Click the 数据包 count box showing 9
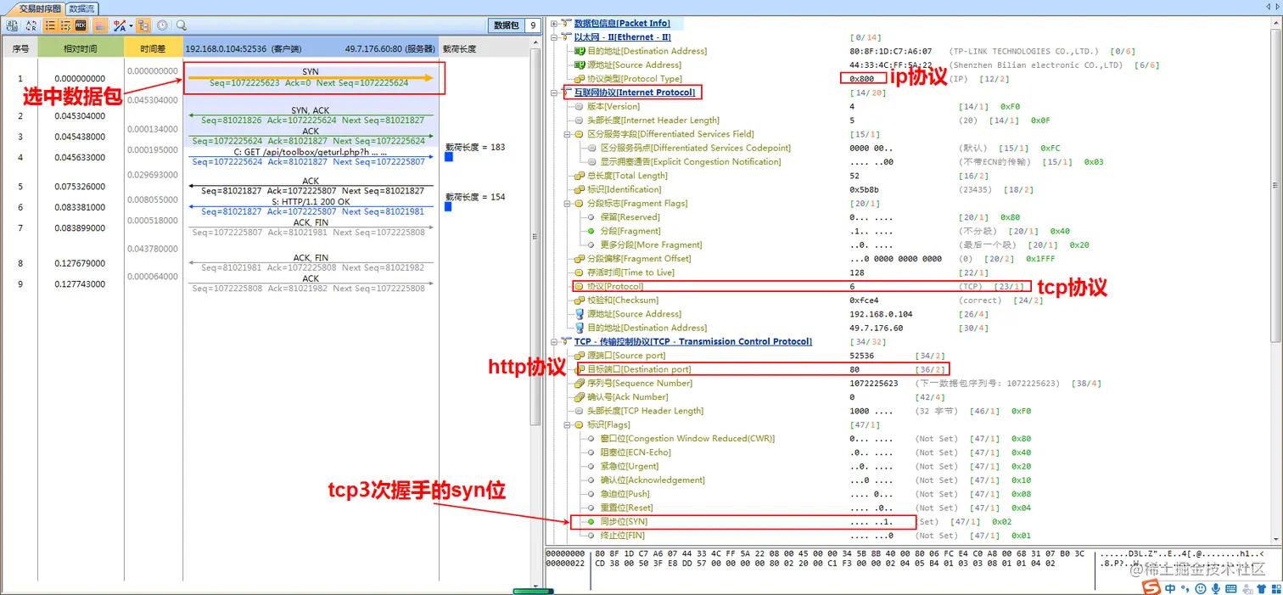Viewport: 1283px width, 595px height. tap(532, 25)
